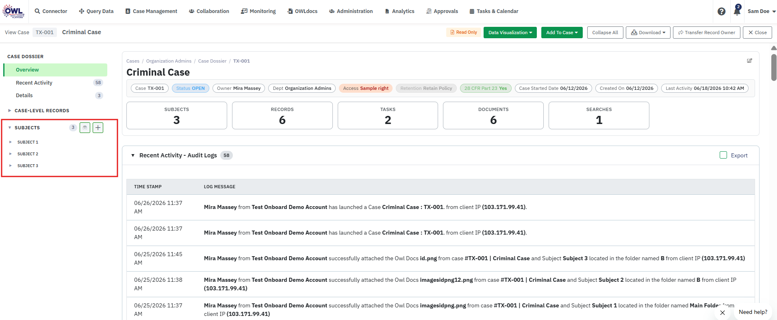Click the Case Started Date pill
This screenshot has height=320, width=777.
553,88
